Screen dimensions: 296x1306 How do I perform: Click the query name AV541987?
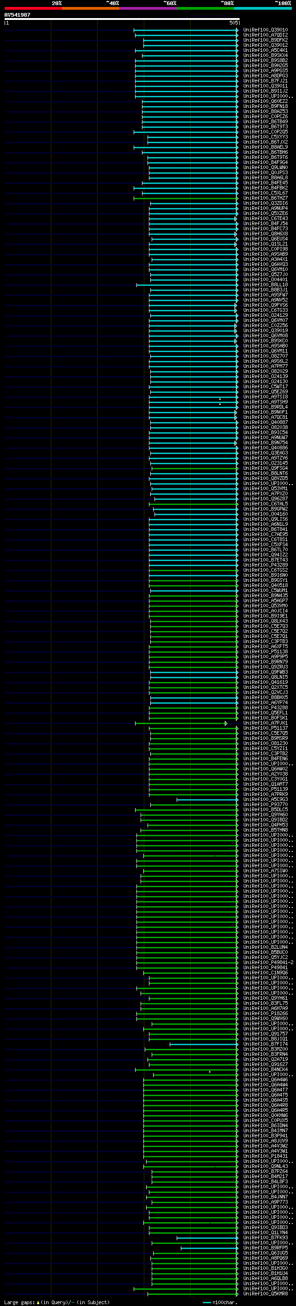pyautogui.click(x=17, y=15)
